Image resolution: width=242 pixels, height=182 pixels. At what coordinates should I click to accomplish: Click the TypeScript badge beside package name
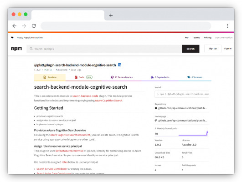click(119, 65)
